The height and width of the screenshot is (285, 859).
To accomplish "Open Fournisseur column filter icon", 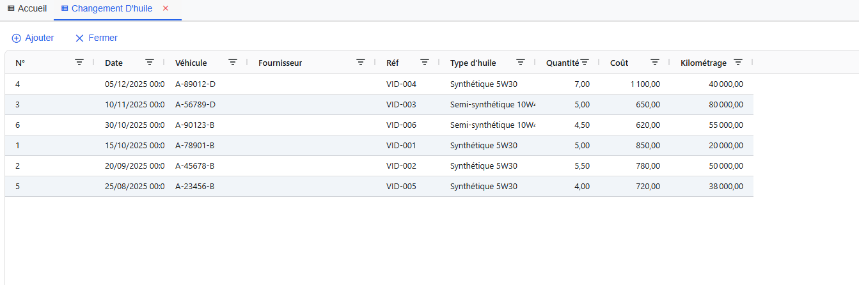I will 361,62.
